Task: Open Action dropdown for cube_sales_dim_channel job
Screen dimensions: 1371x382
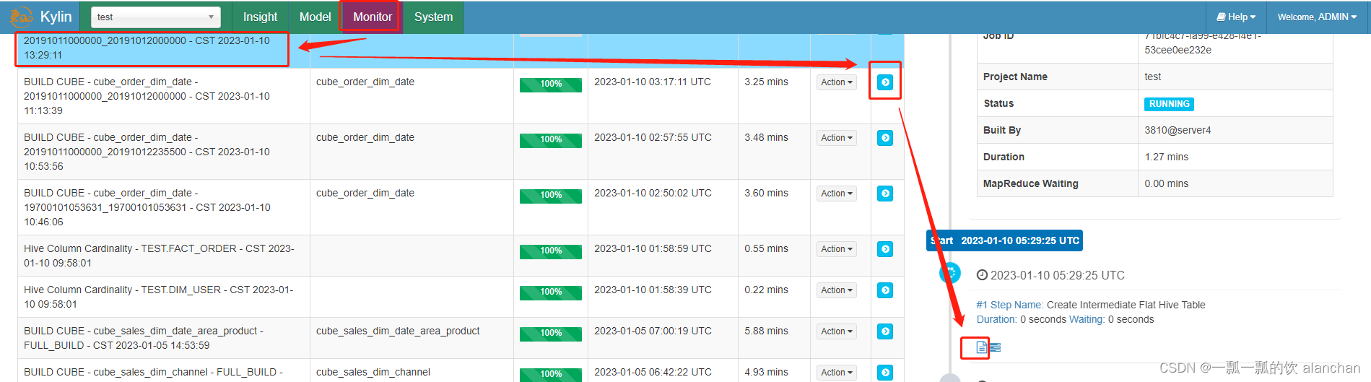Action: pos(837,373)
